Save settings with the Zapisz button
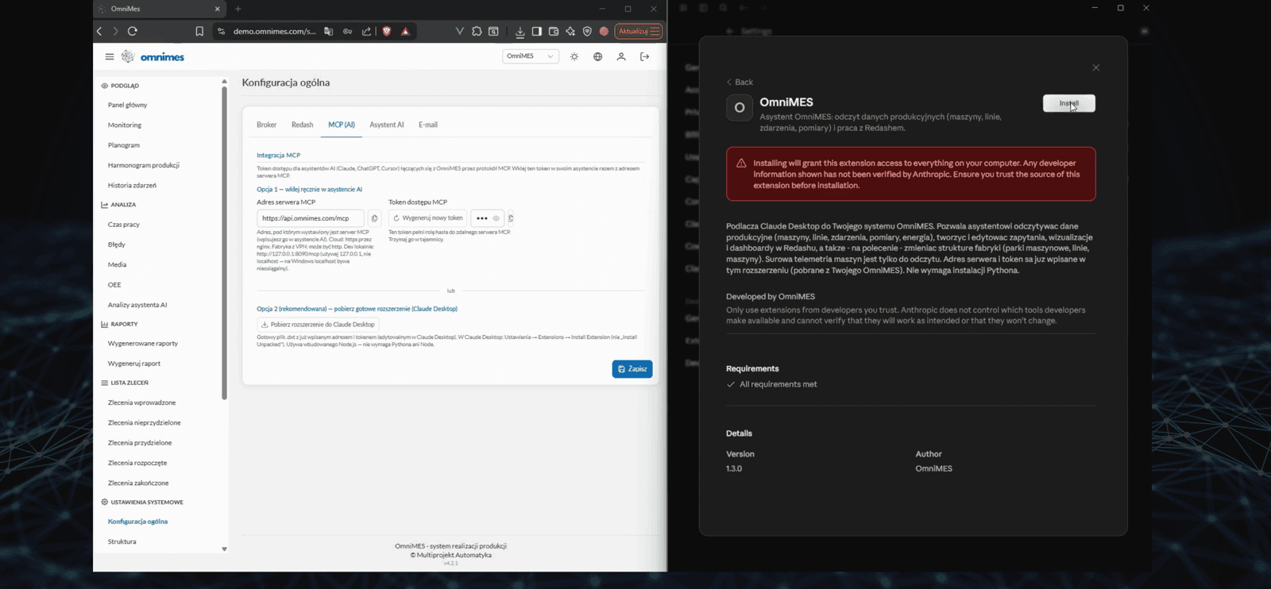 pos(632,369)
